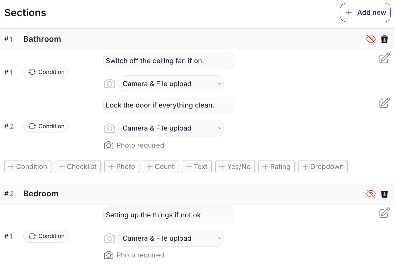This screenshot has width=395, height=265.
Task: Click camera icon beside ceiling fan upload dropdown
Action: [110, 84]
